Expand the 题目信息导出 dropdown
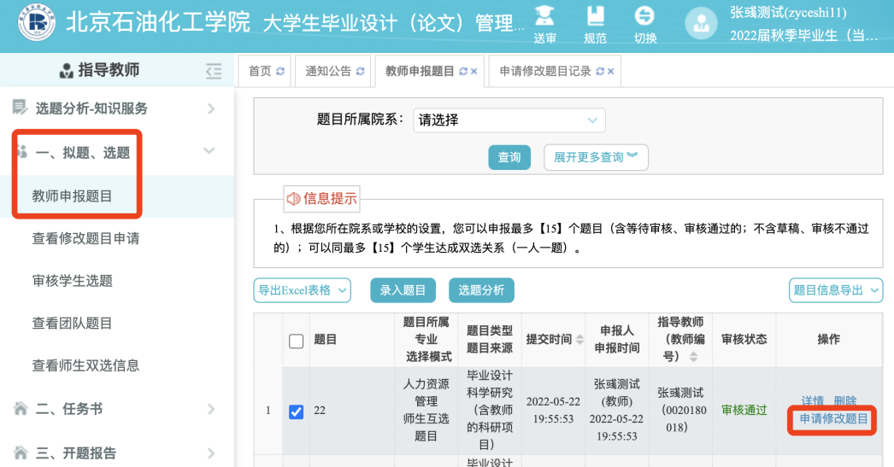The width and height of the screenshot is (894, 467). pos(835,290)
